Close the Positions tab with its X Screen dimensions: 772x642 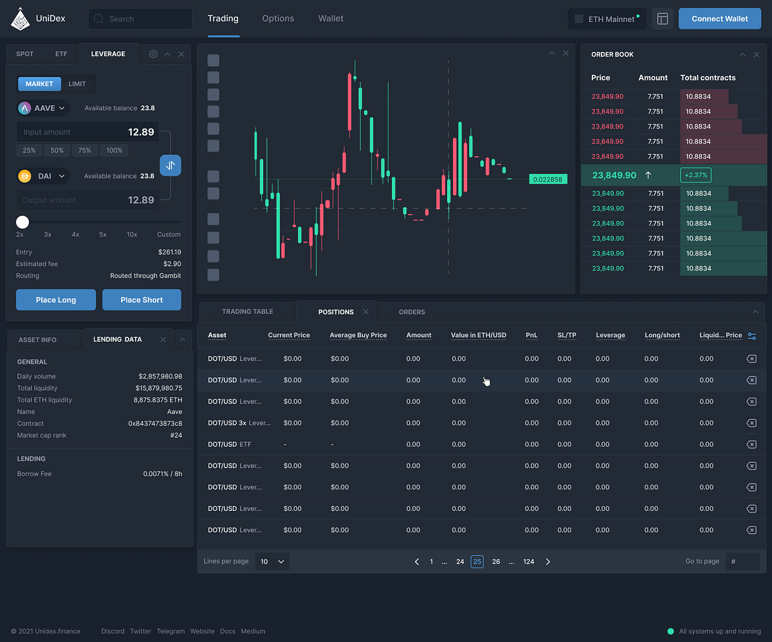(365, 312)
